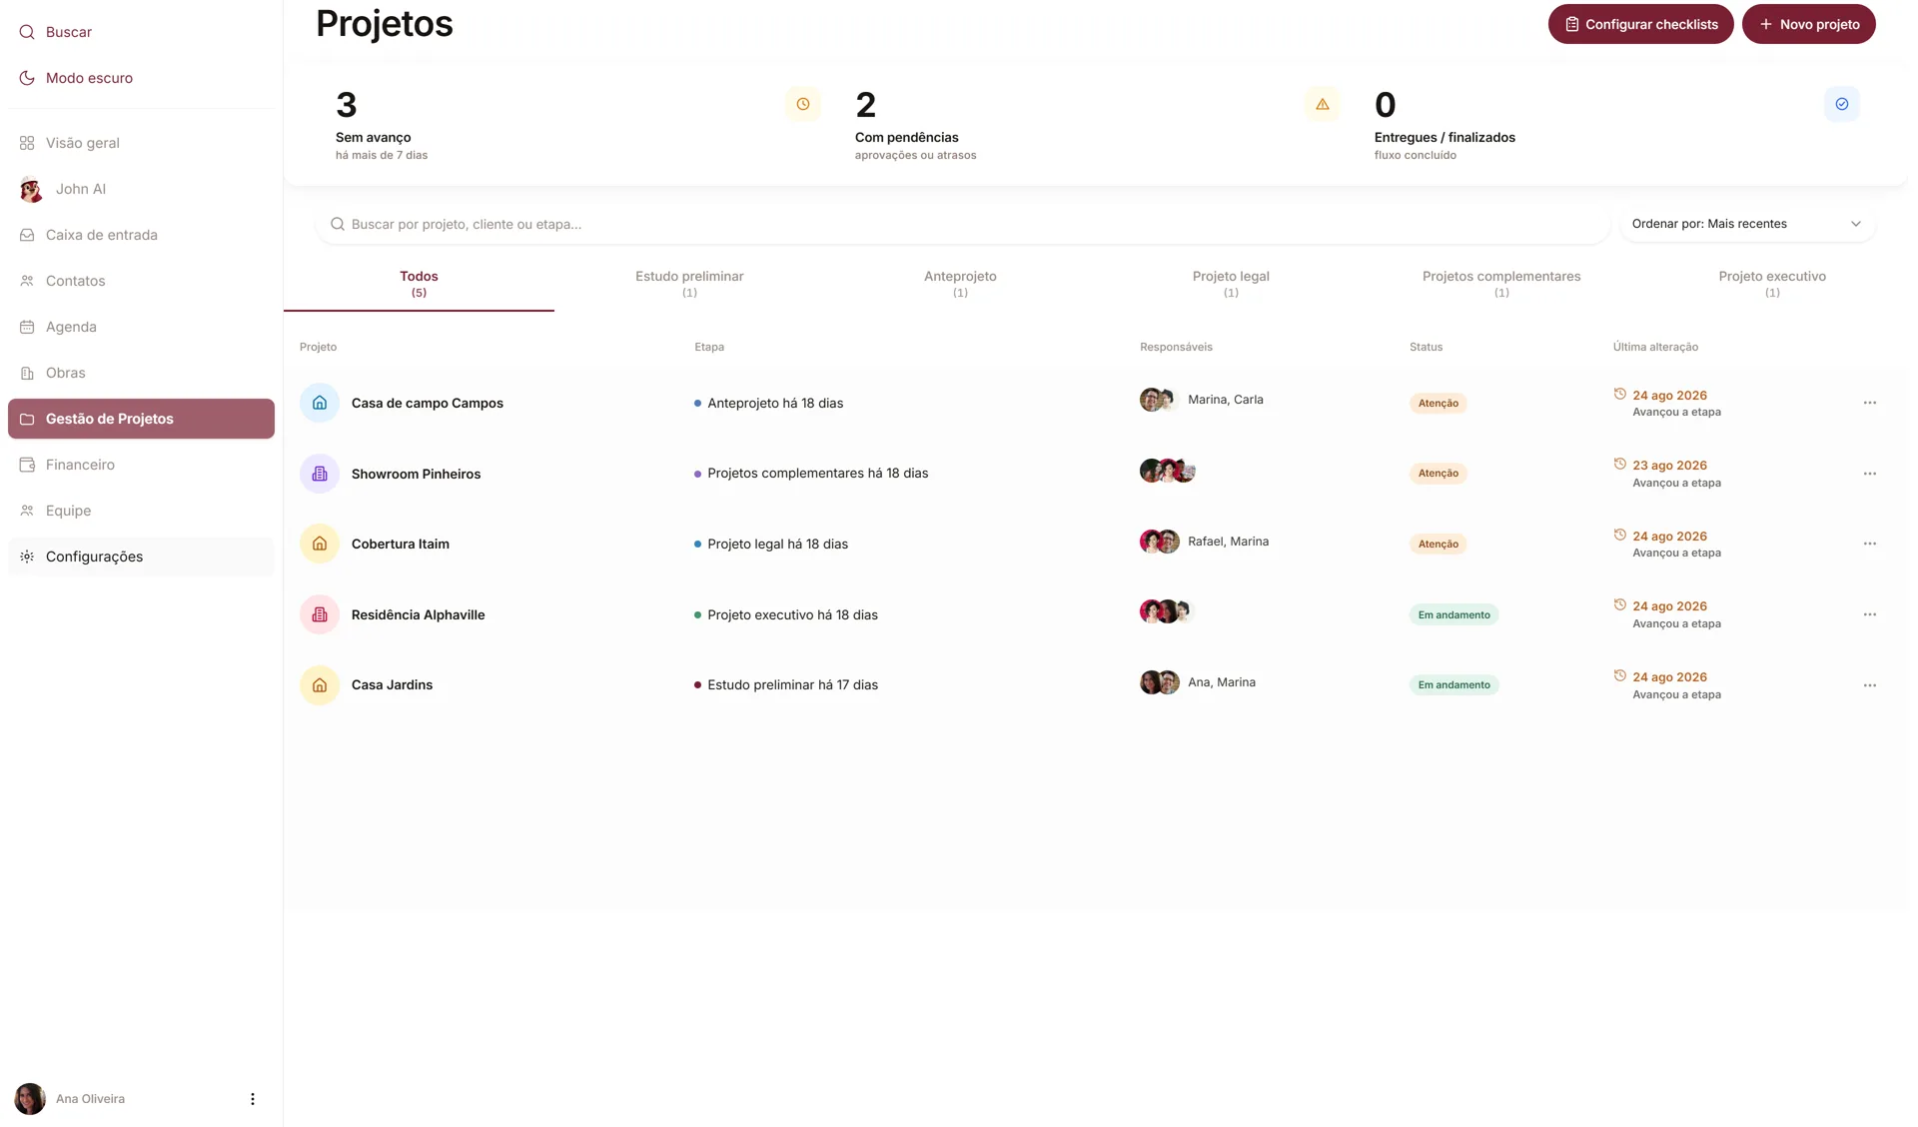
Task: Toggle Modo escuro dark mode
Action: coord(76,78)
